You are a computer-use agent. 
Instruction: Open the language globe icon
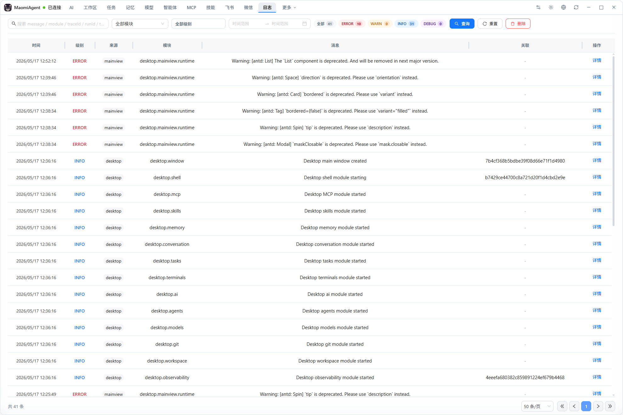564,7
